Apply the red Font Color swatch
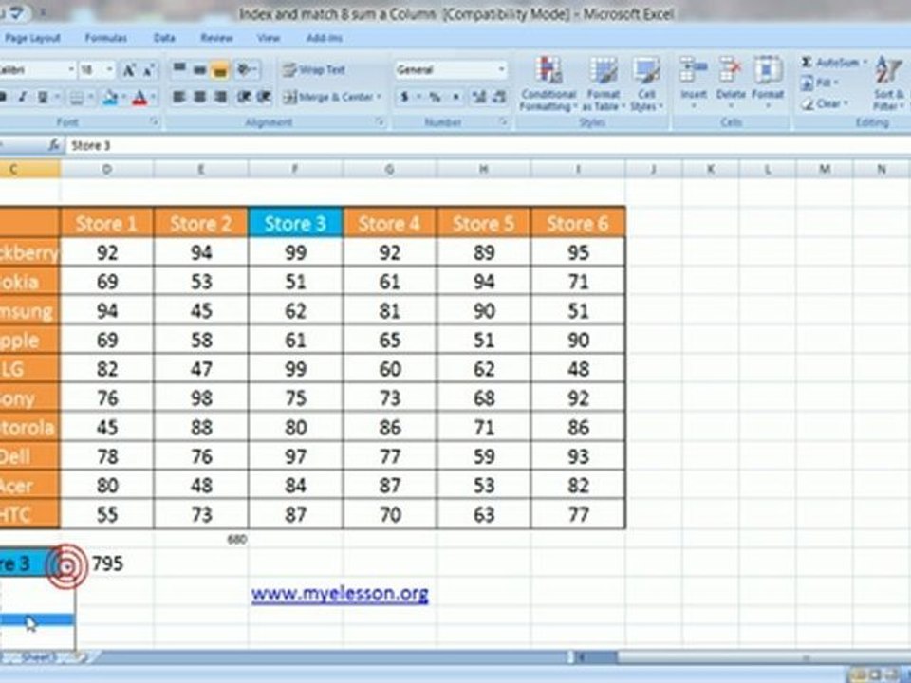This screenshot has width=911, height=683. click(x=140, y=98)
